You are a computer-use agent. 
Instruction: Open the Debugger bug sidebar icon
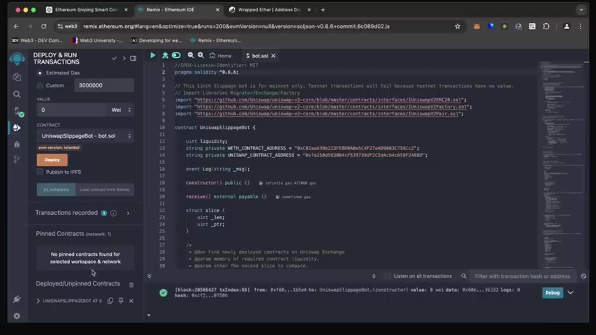click(17, 144)
